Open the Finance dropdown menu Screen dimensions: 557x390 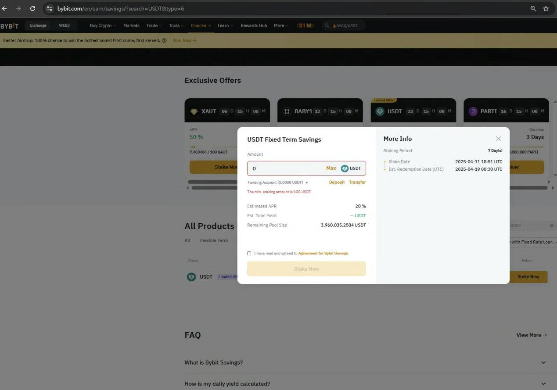click(201, 25)
